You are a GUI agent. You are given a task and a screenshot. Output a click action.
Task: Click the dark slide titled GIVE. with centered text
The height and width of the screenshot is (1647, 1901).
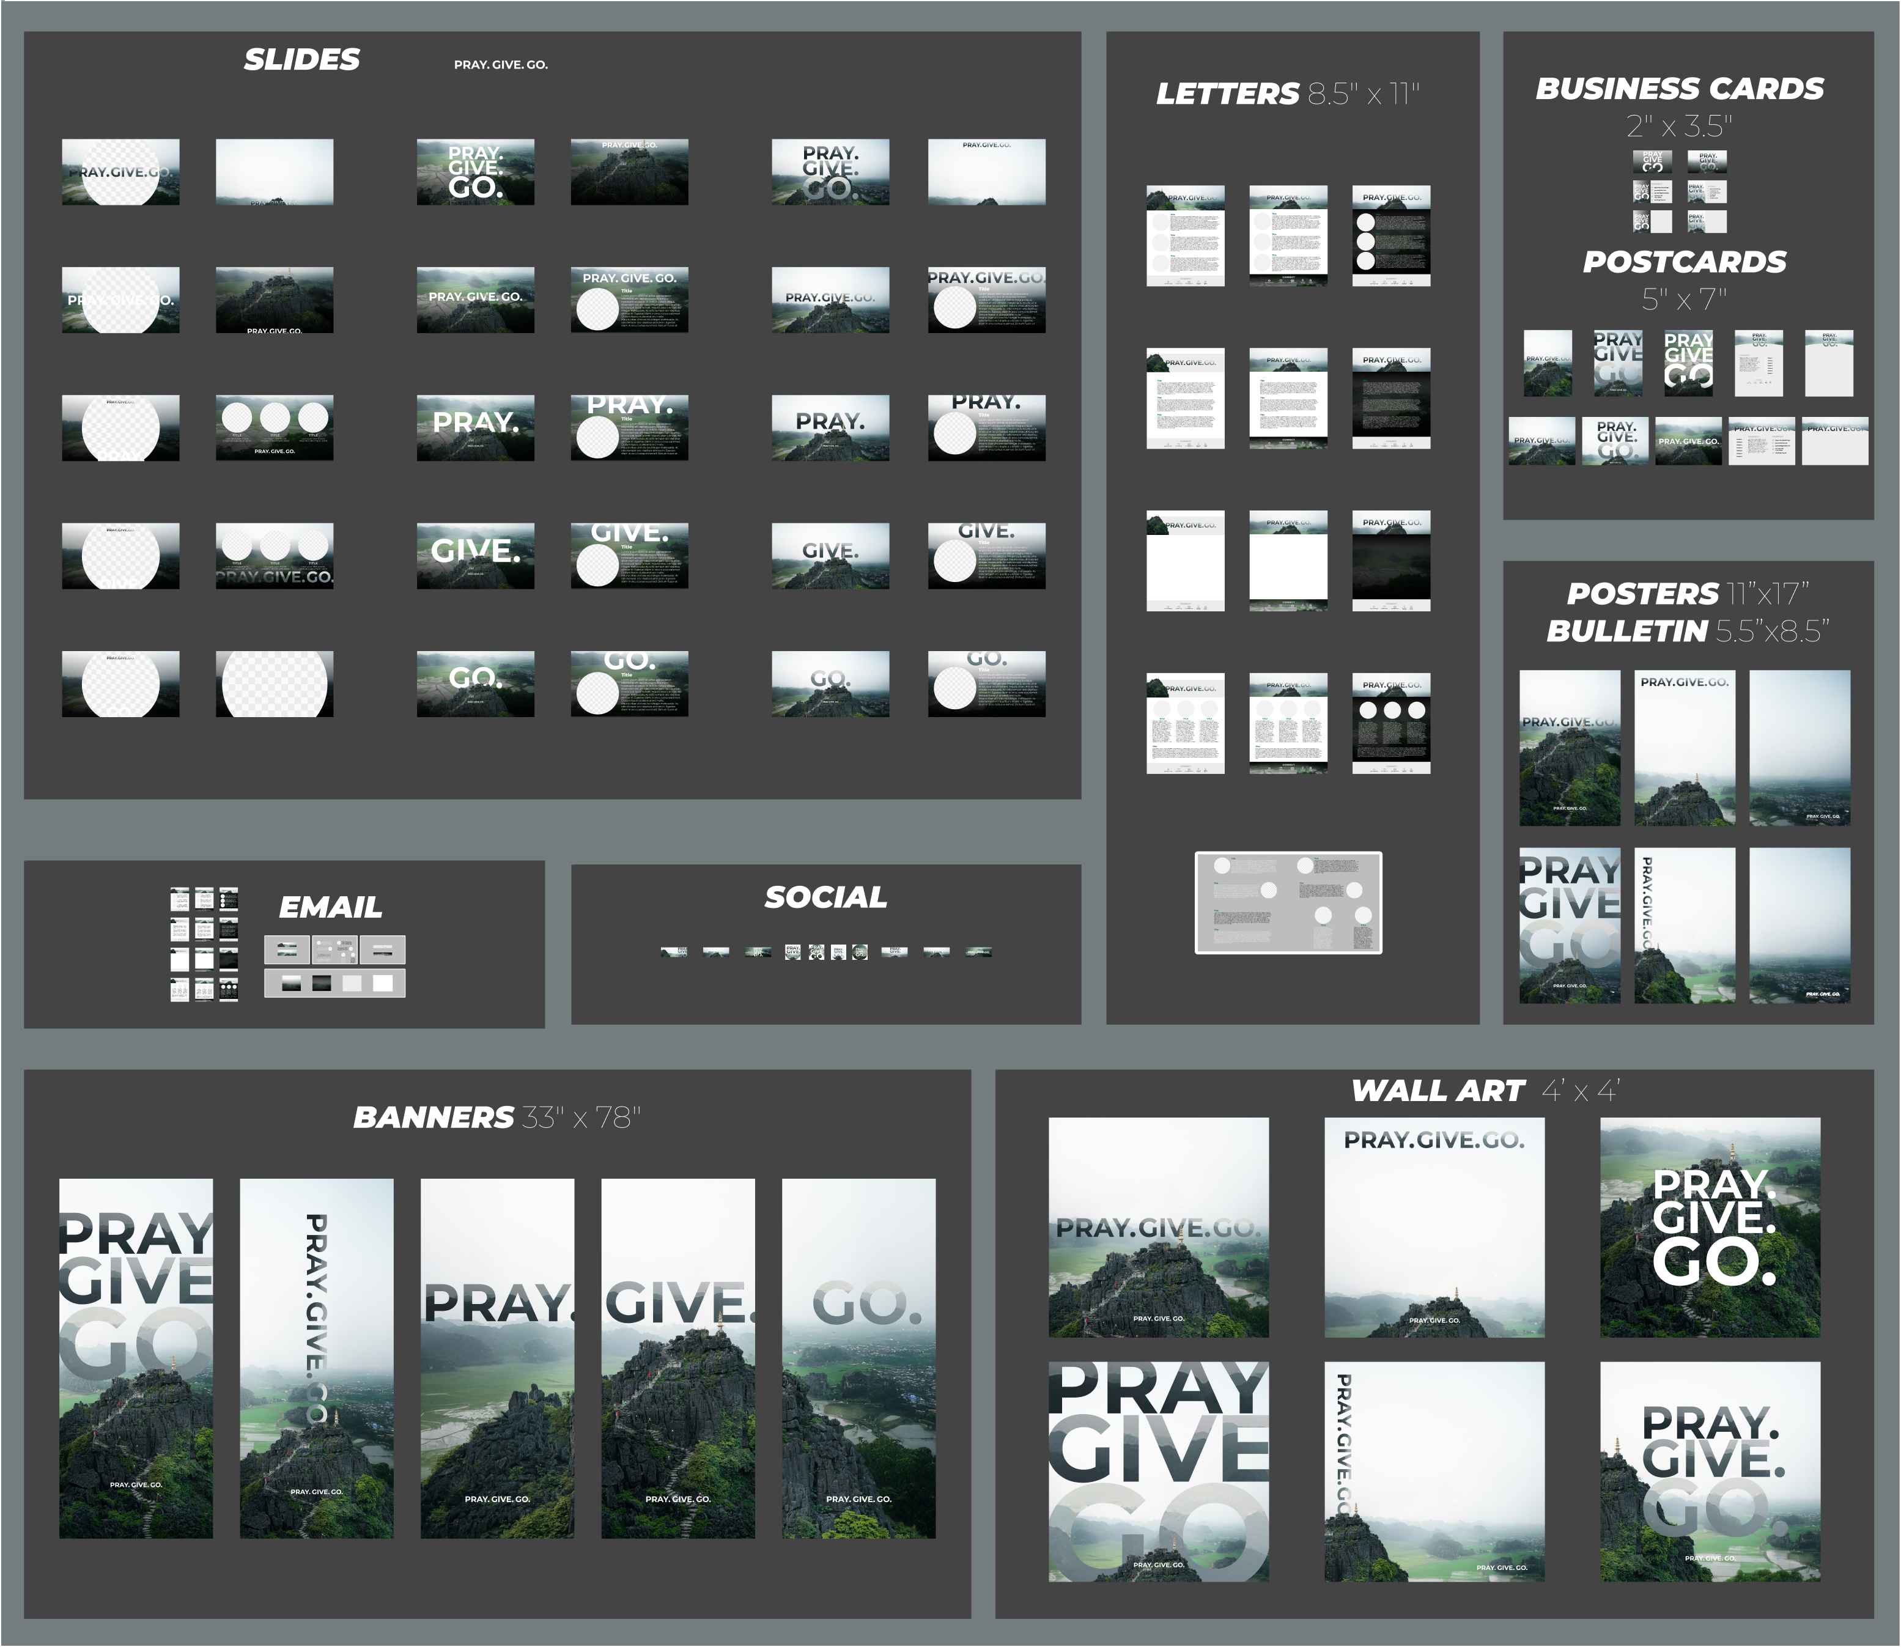(x=474, y=555)
